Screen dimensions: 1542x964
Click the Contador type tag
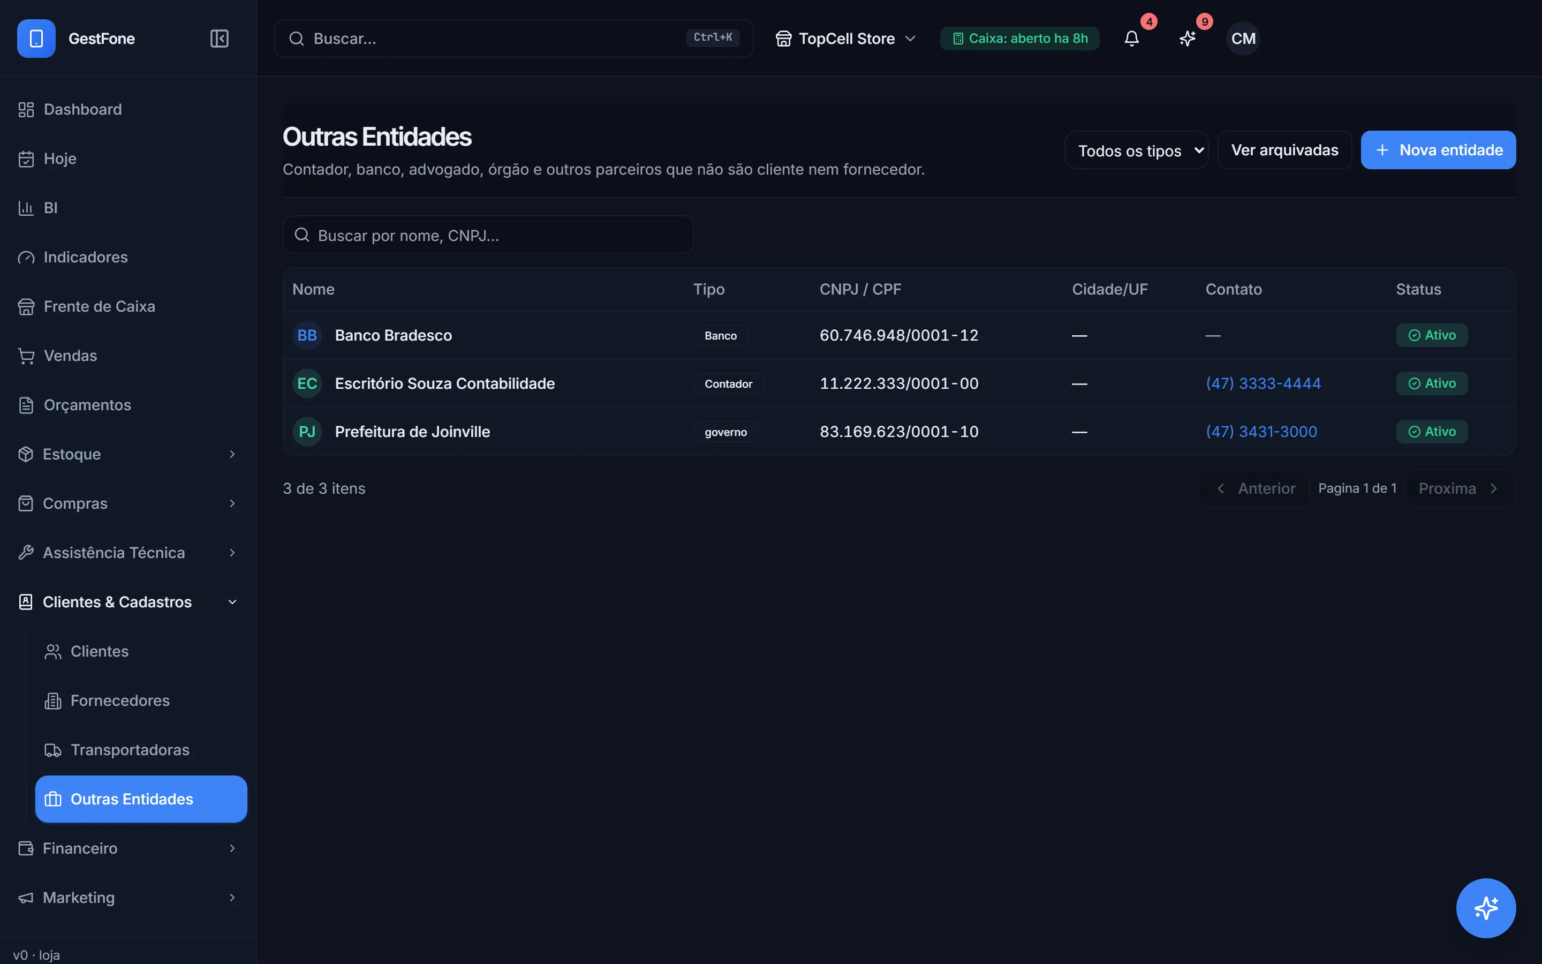pyautogui.click(x=728, y=384)
